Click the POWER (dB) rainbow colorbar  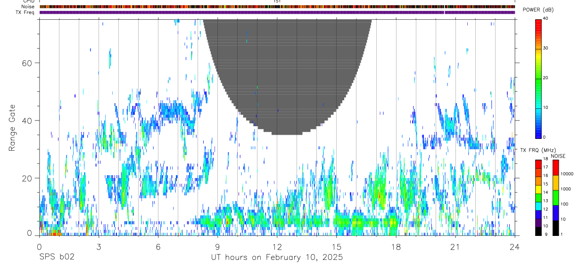[x=538, y=78]
